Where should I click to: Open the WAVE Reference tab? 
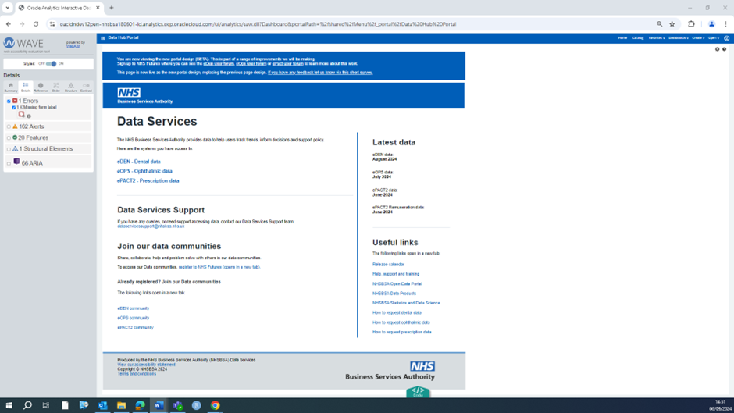[x=41, y=87]
